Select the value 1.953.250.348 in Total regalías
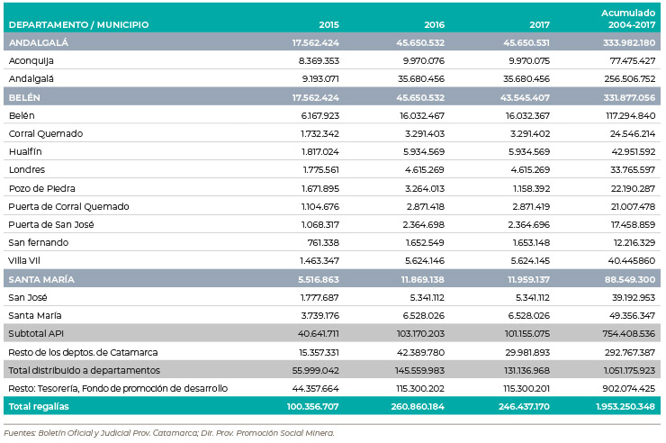 [625, 406]
